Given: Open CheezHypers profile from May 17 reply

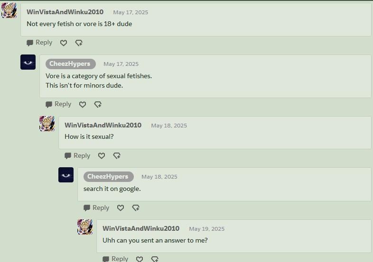Looking at the screenshot, I should (71, 64).
